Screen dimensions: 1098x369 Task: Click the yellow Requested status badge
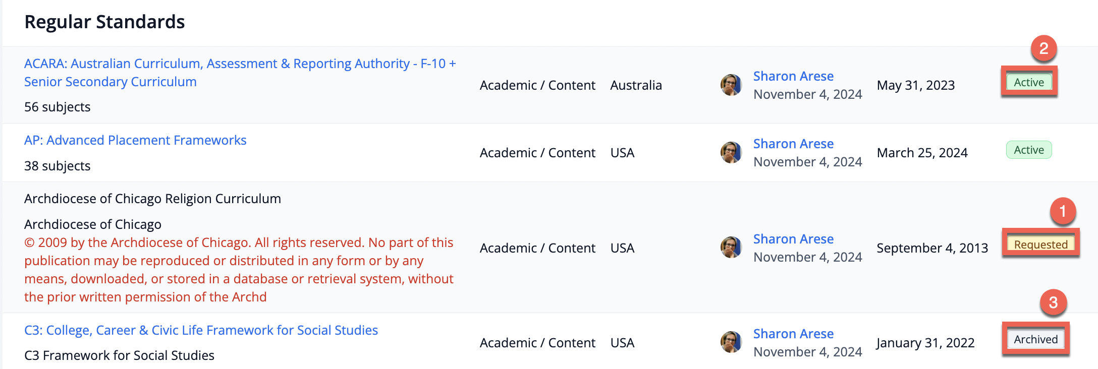(x=1040, y=244)
